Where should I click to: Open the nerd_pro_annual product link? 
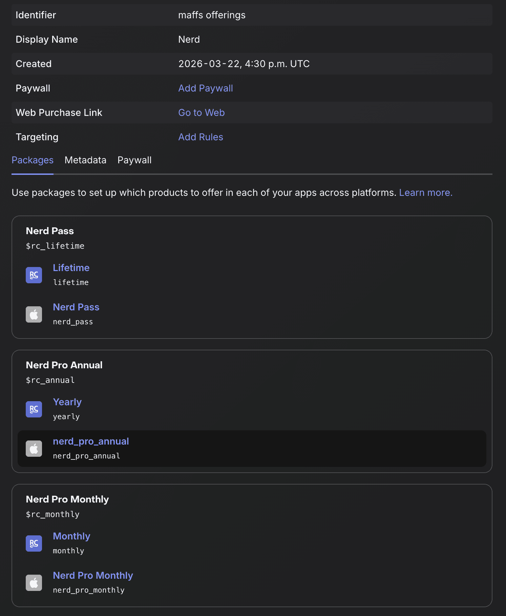[x=91, y=441]
